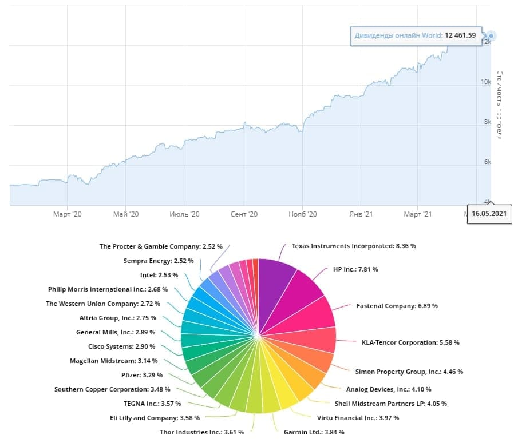The width and height of the screenshot is (514, 447).
Task: Click 'The Procter & Gamble Company: 2.52 %' label
Action: (x=161, y=246)
